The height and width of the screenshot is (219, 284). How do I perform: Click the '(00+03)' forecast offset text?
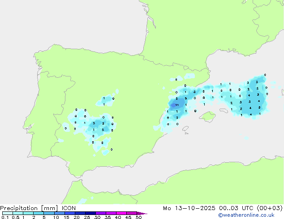pyautogui.click(x=270, y=208)
